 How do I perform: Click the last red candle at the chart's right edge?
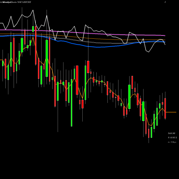click(165, 108)
